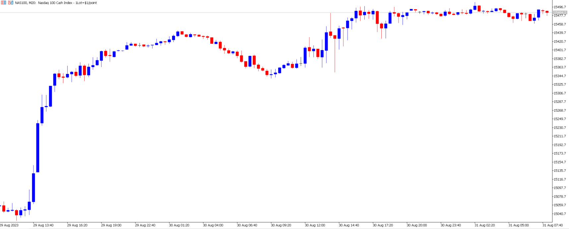Select the current price label 15484.2

pyautogui.click(x=560, y=13)
